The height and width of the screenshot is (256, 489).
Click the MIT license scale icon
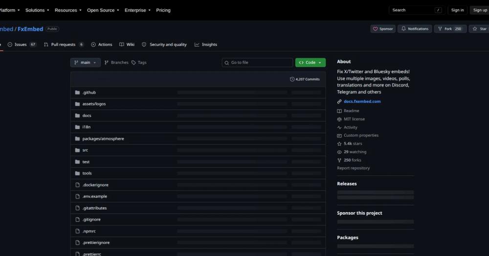pyautogui.click(x=339, y=119)
